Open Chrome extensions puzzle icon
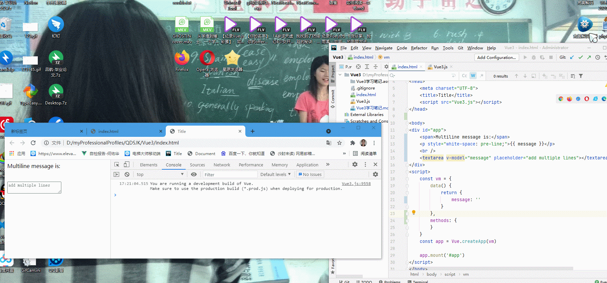 coord(352,143)
